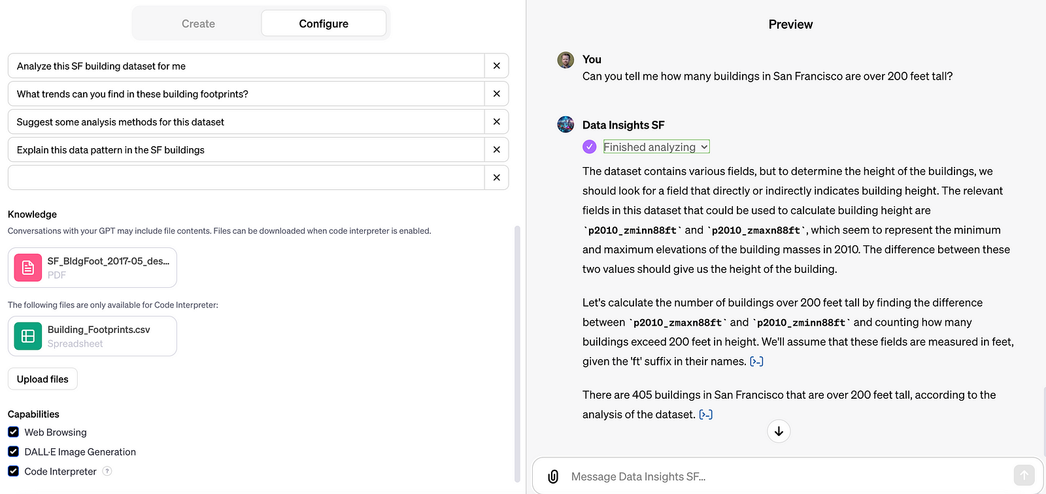
Task: Delete 'Explain this data pattern' conversation starter
Action: click(x=496, y=150)
